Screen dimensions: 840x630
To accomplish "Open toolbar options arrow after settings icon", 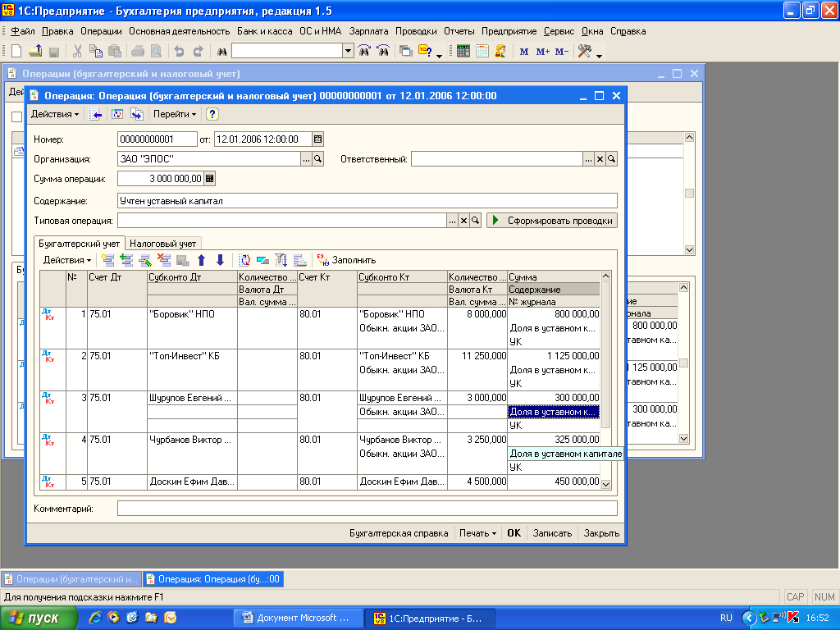I will coord(599,55).
